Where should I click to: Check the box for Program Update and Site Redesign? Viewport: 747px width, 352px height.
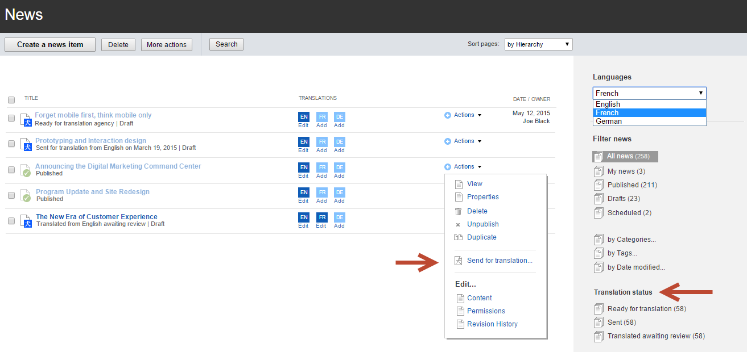[11, 195]
